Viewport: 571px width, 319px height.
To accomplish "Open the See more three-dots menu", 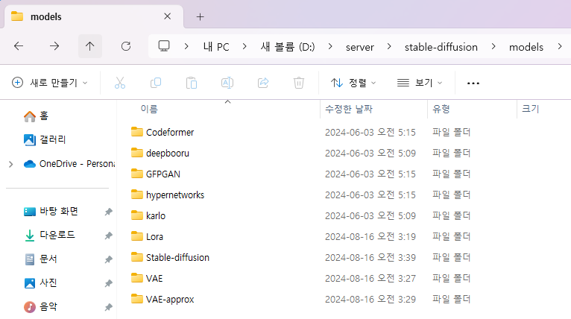I will [473, 83].
